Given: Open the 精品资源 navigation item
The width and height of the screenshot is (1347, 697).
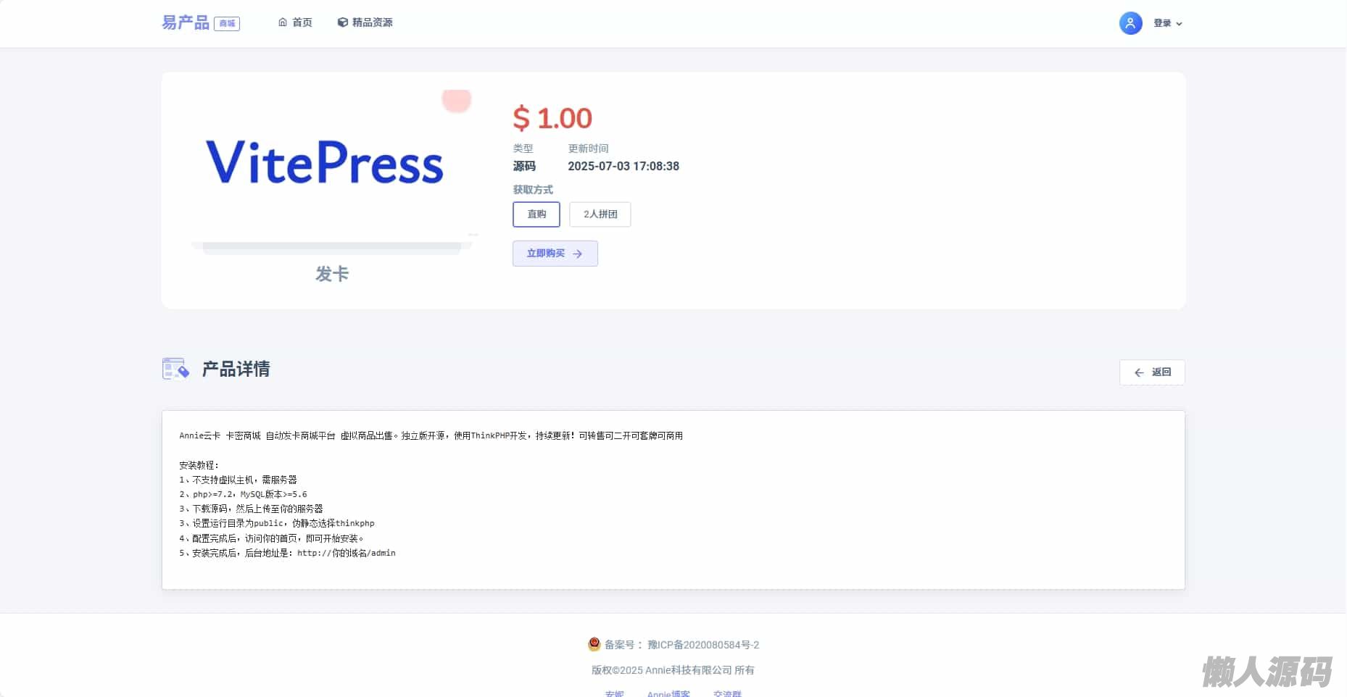Looking at the screenshot, I should pyautogui.click(x=365, y=22).
